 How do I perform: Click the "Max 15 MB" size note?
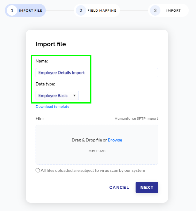(97, 151)
